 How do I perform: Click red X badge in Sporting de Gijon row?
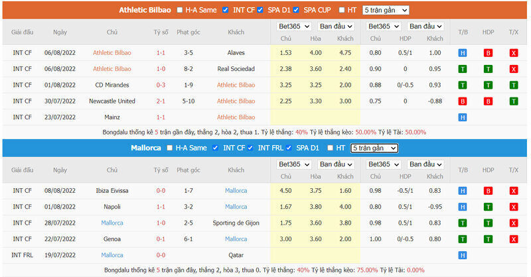click(514, 223)
